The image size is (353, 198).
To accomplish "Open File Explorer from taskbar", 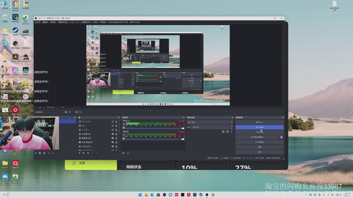I will [x=146, y=194].
